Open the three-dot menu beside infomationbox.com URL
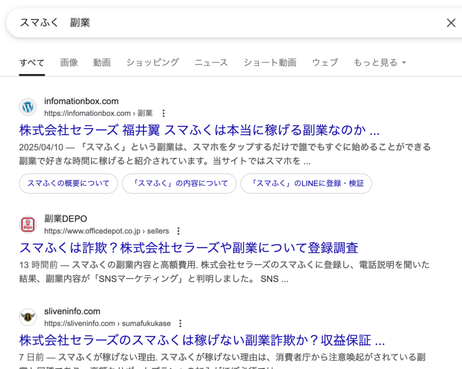 (x=163, y=113)
